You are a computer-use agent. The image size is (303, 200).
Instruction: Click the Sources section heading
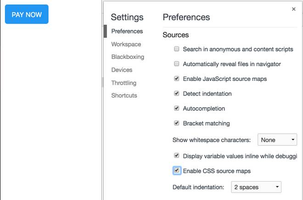pos(175,35)
